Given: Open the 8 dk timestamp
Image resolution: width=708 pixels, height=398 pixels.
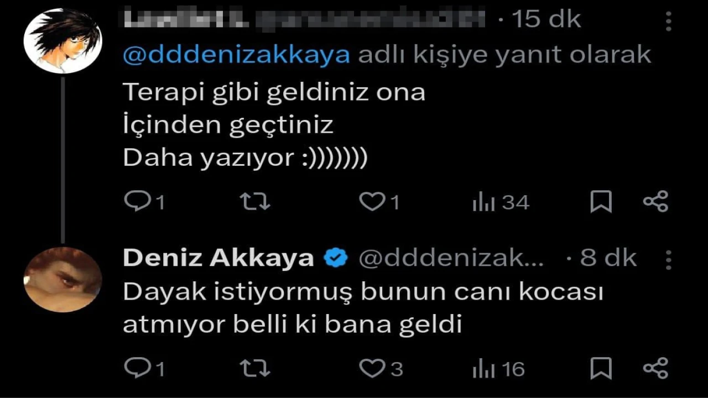Looking at the screenshot, I should tap(608, 258).
